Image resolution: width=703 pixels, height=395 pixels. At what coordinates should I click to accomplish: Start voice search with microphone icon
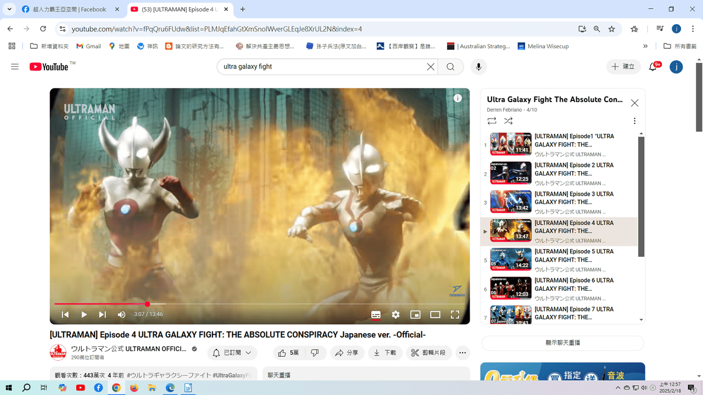479,66
